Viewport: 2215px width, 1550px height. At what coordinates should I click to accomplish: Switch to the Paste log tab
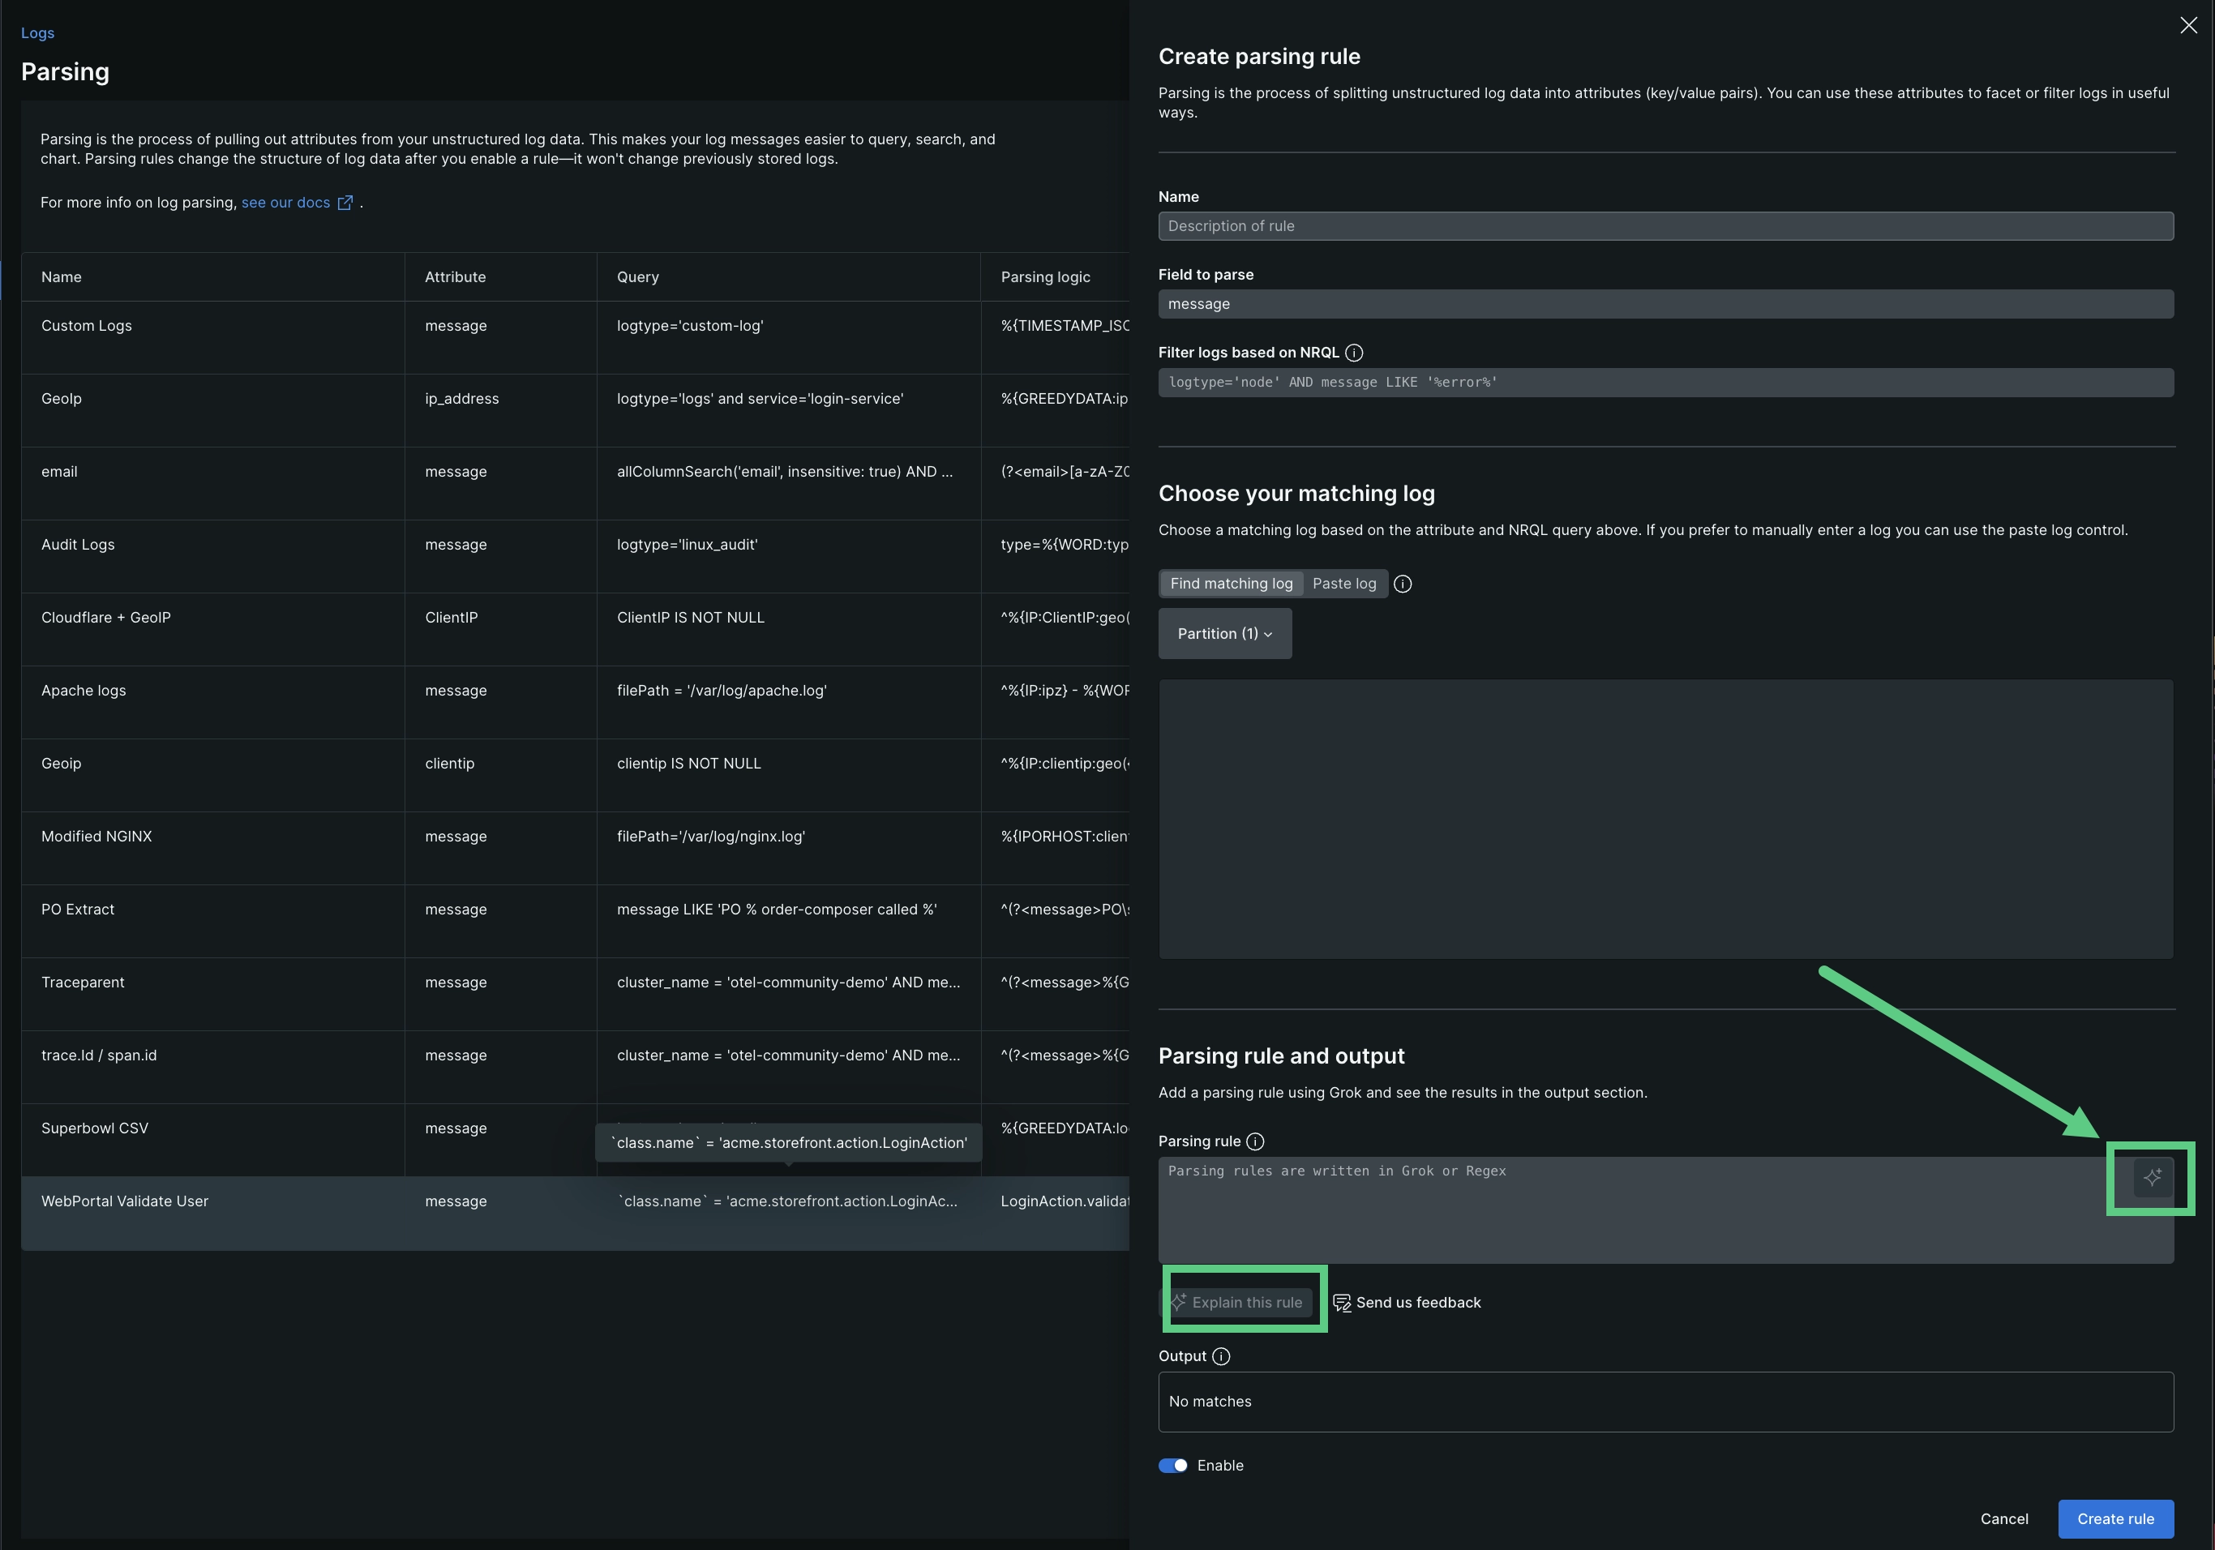(x=1344, y=583)
